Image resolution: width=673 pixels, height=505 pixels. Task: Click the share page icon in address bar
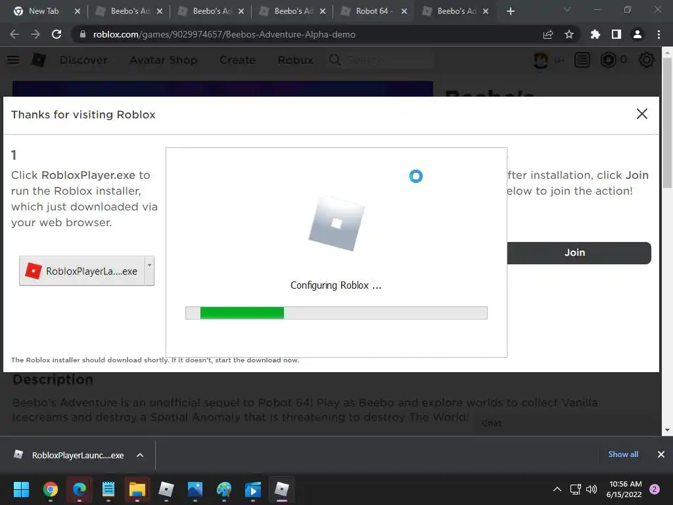(x=547, y=34)
